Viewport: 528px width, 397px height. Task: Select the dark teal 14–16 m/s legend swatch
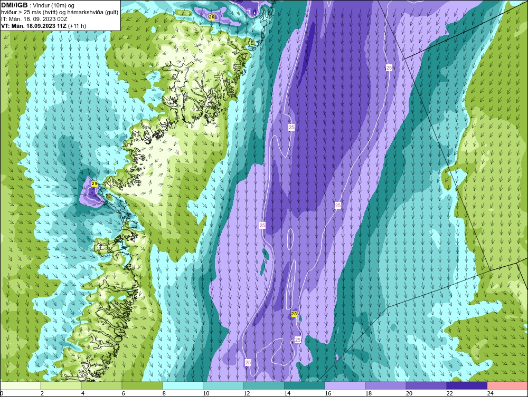(305, 385)
